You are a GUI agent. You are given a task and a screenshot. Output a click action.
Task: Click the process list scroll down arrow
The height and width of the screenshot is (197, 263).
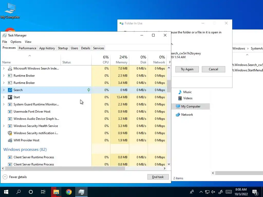click(169, 164)
